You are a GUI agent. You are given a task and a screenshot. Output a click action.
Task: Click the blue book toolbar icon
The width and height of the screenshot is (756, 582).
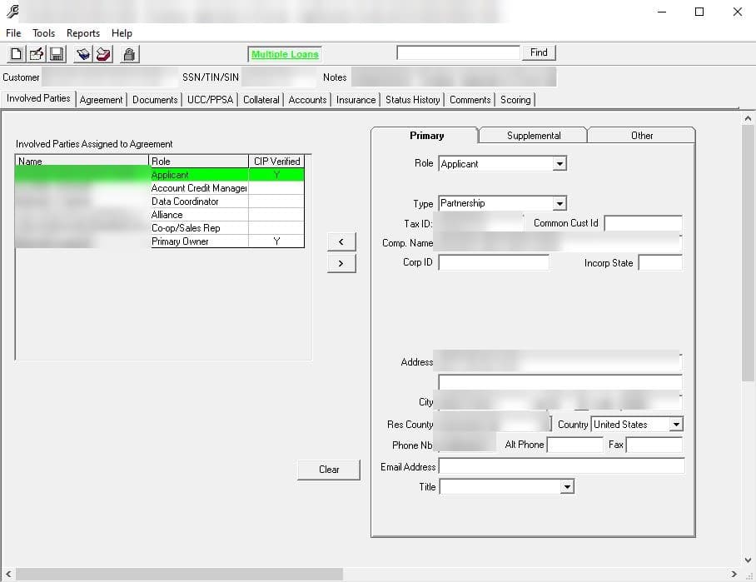pyautogui.click(x=83, y=54)
